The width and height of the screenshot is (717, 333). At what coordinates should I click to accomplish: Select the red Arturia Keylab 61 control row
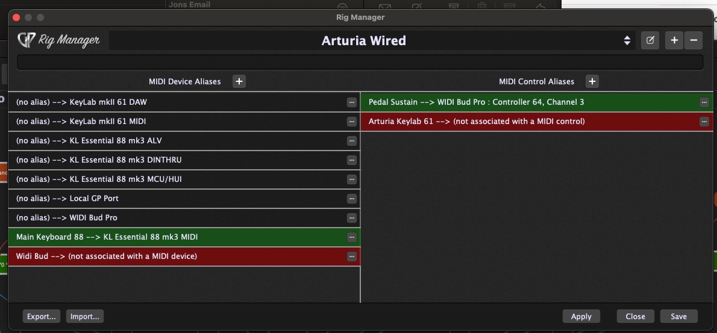click(537, 122)
